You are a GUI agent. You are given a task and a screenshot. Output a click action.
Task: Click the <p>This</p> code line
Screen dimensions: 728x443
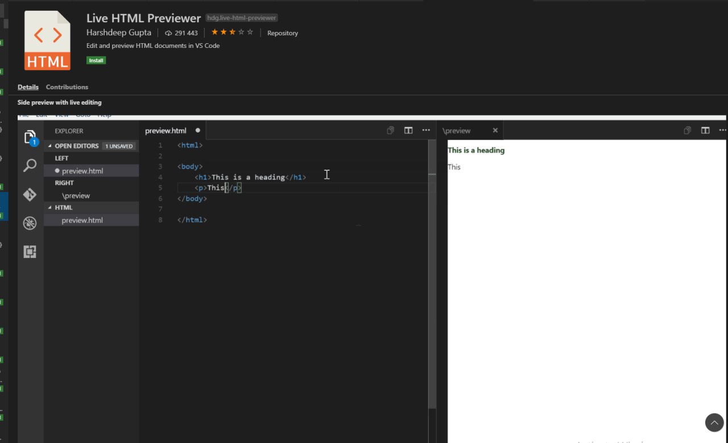click(x=218, y=188)
